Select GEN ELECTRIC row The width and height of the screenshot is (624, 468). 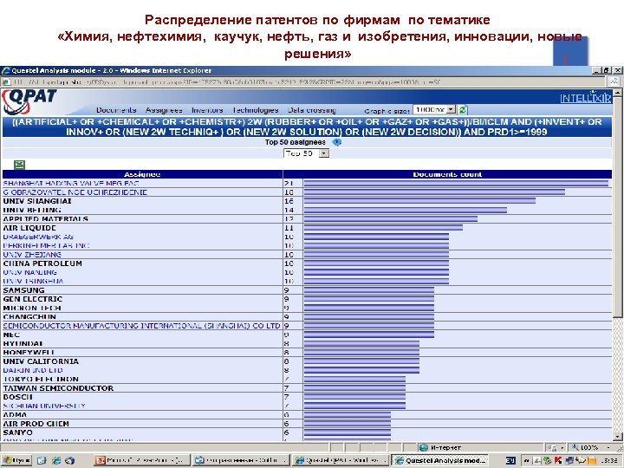click(x=307, y=299)
